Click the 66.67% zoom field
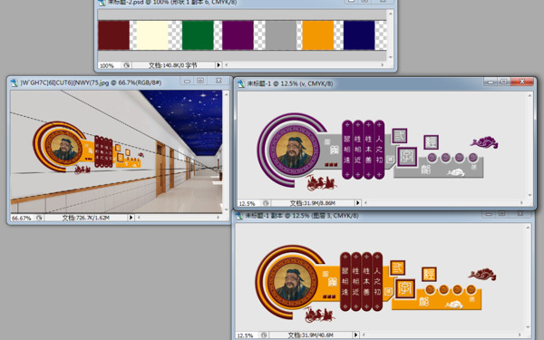The width and height of the screenshot is (544, 340). pos(22,218)
